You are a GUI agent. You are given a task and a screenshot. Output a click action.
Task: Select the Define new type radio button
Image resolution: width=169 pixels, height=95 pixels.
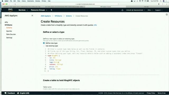pos(44,43)
